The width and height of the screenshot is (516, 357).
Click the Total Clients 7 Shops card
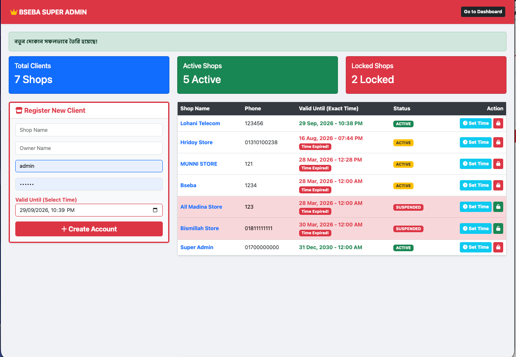(x=89, y=75)
